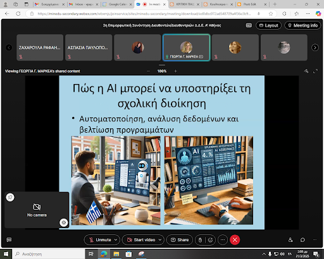Open the chat bubble icon
This screenshot has height=259, width=324.
(302, 240)
